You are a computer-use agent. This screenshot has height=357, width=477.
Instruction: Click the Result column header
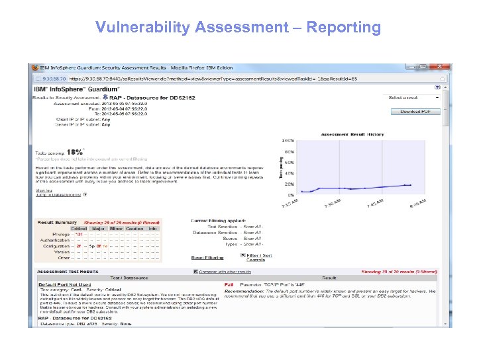point(329,278)
